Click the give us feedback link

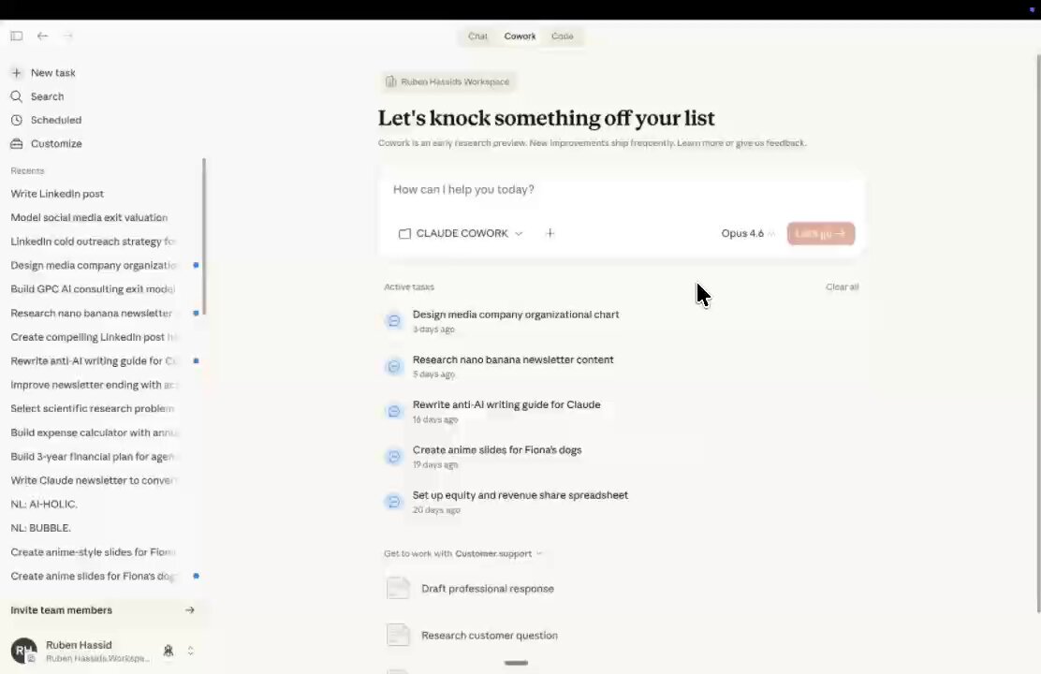pos(770,143)
